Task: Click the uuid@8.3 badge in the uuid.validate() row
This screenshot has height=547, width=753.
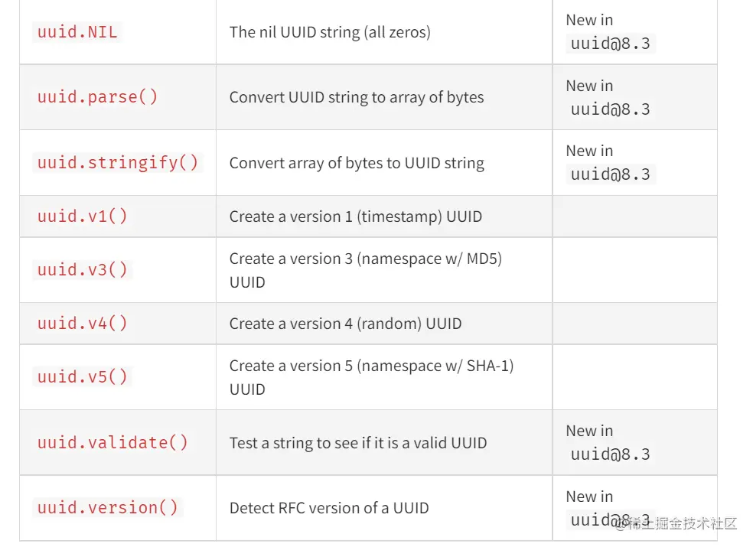Action: click(610, 454)
